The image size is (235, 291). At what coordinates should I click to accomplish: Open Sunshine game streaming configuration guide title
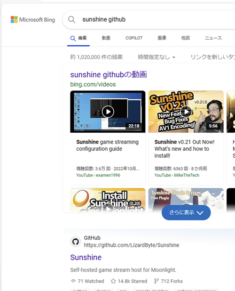[108, 145]
